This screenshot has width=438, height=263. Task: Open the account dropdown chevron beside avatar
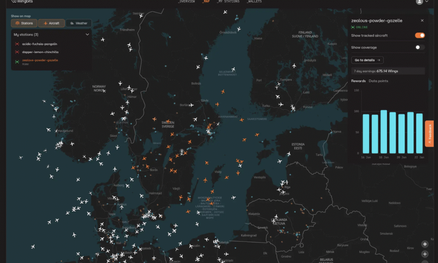[427, 1]
